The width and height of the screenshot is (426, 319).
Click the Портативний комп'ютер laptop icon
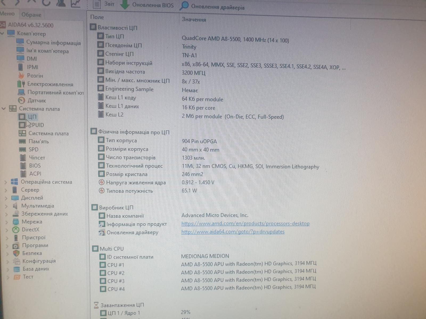pyautogui.click(x=21, y=92)
